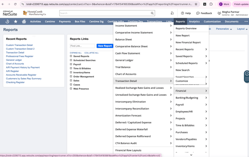
Task: Expand the Saved Reports tree node
Action: pos(71,56)
